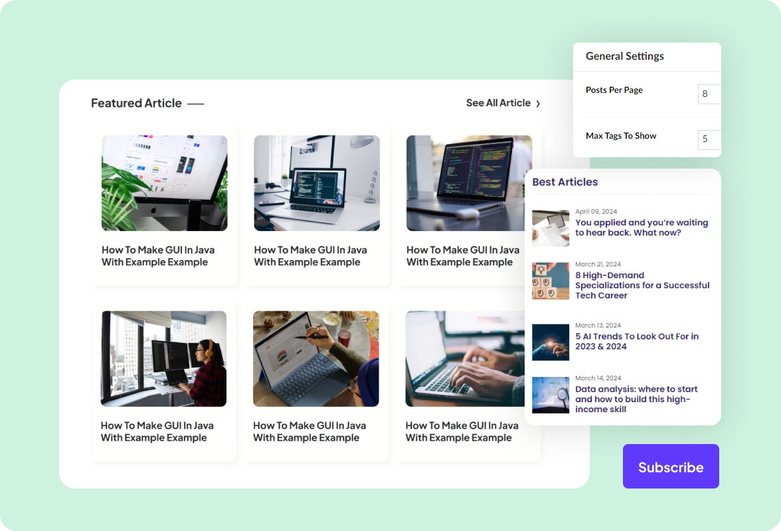Image resolution: width=781 pixels, height=531 pixels.
Task: Open the laptop on white desk article image
Action: 317,183
